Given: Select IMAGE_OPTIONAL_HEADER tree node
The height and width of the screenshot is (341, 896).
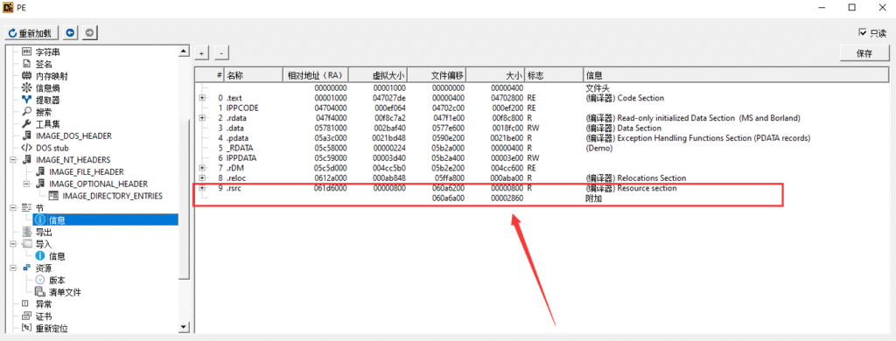Looking at the screenshot, I should pyautogui.click(x=98, y=184).
